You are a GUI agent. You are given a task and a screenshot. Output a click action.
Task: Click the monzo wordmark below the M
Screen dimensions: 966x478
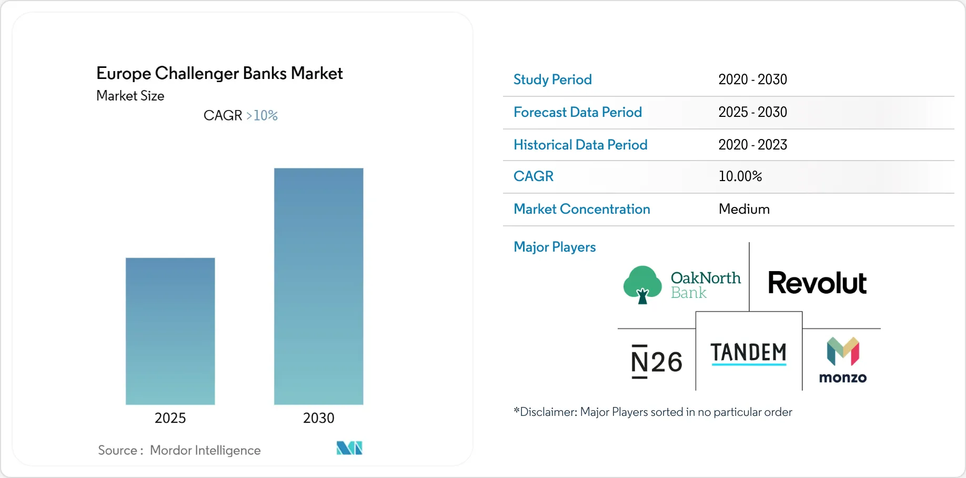point(843,377)
